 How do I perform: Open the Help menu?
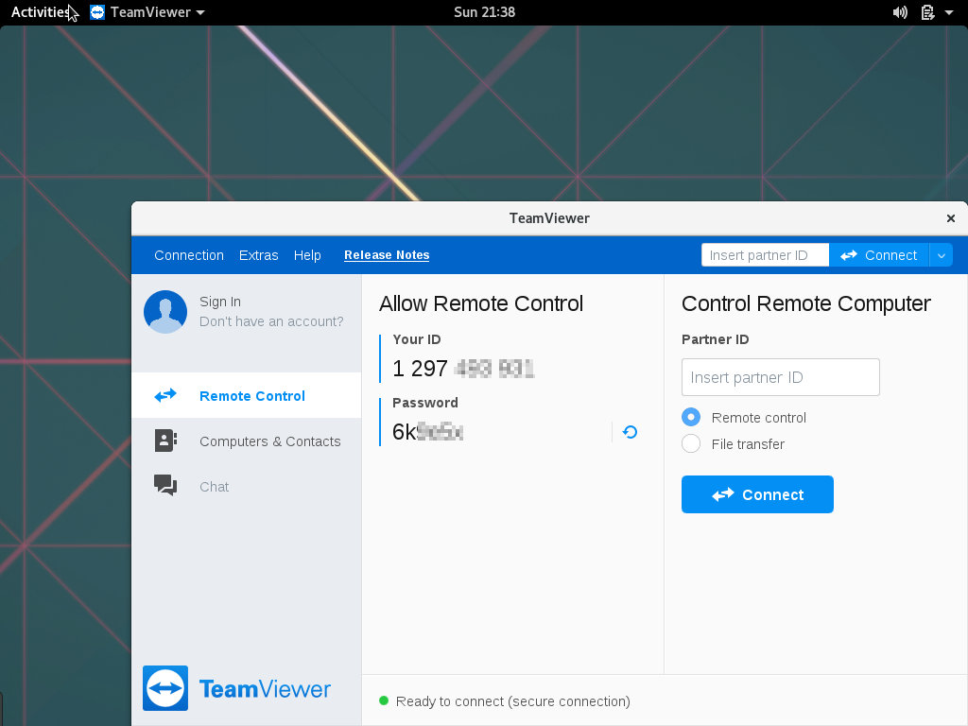(307, 255)
